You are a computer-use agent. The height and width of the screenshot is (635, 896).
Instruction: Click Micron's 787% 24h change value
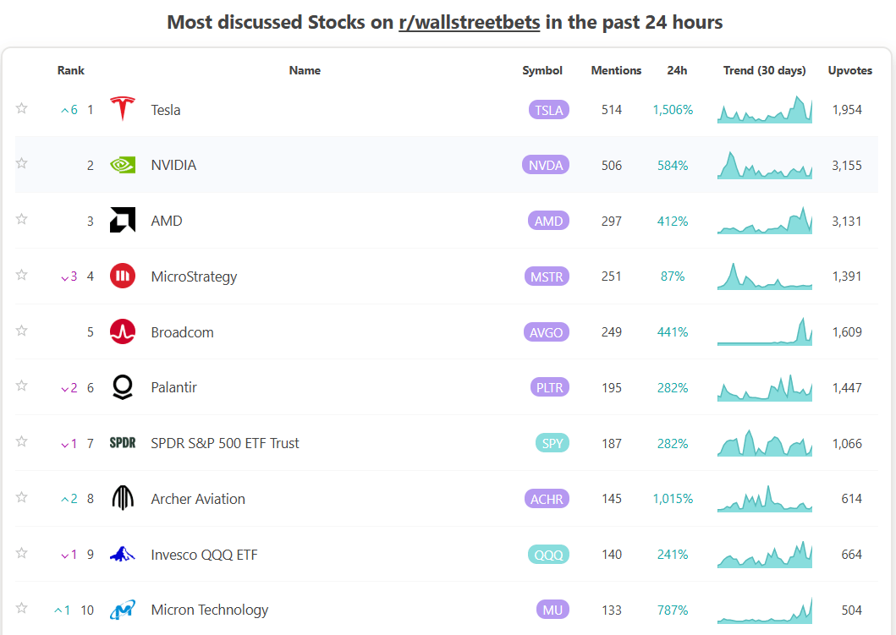[673, 610]
